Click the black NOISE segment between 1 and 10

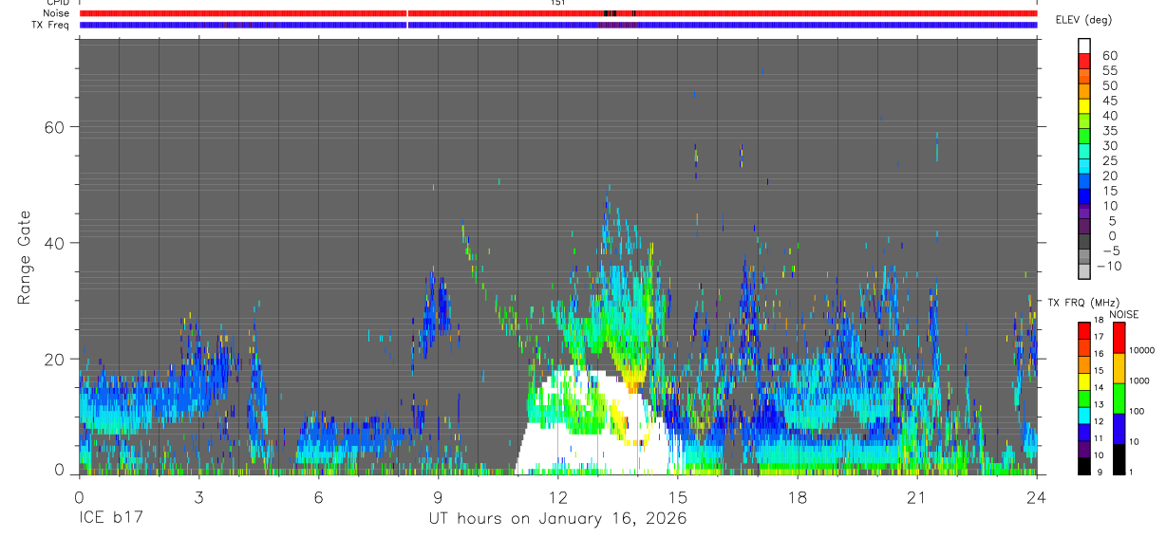click(x=1119, y=459)
